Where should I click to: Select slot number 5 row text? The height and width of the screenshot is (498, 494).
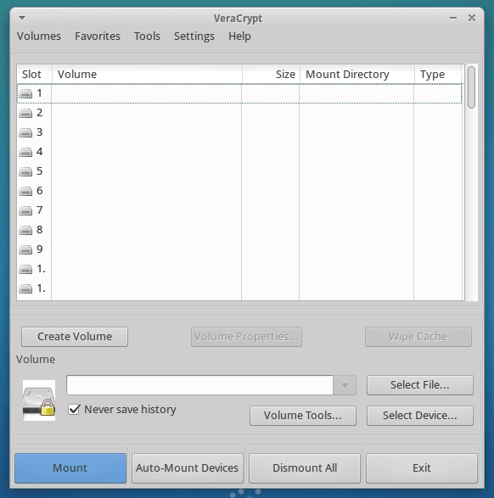[39, 171]
